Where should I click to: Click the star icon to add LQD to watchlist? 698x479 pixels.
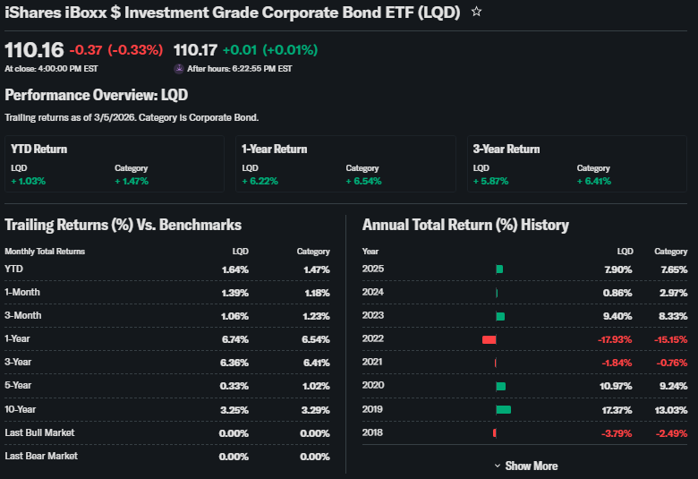(477, 13)
